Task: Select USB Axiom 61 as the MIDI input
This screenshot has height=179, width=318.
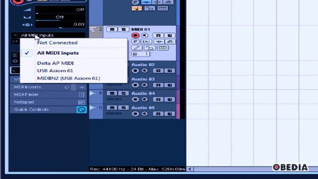Action: click(x=55, y=71)
